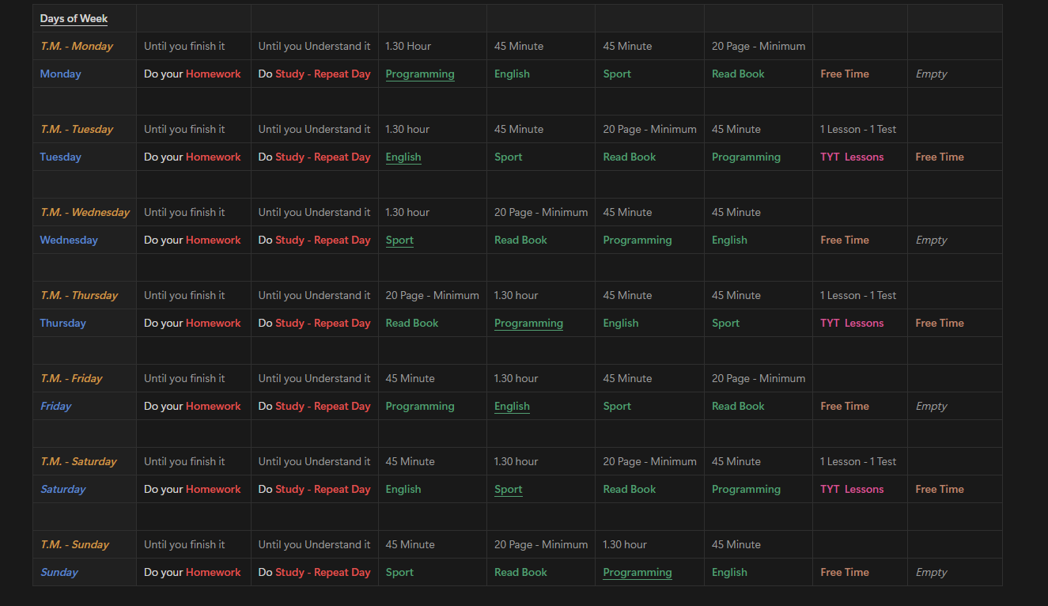Click underlined 'Sport' in the Wednesday row
Screen dimensions: 1048x606
tap(399, 240)
